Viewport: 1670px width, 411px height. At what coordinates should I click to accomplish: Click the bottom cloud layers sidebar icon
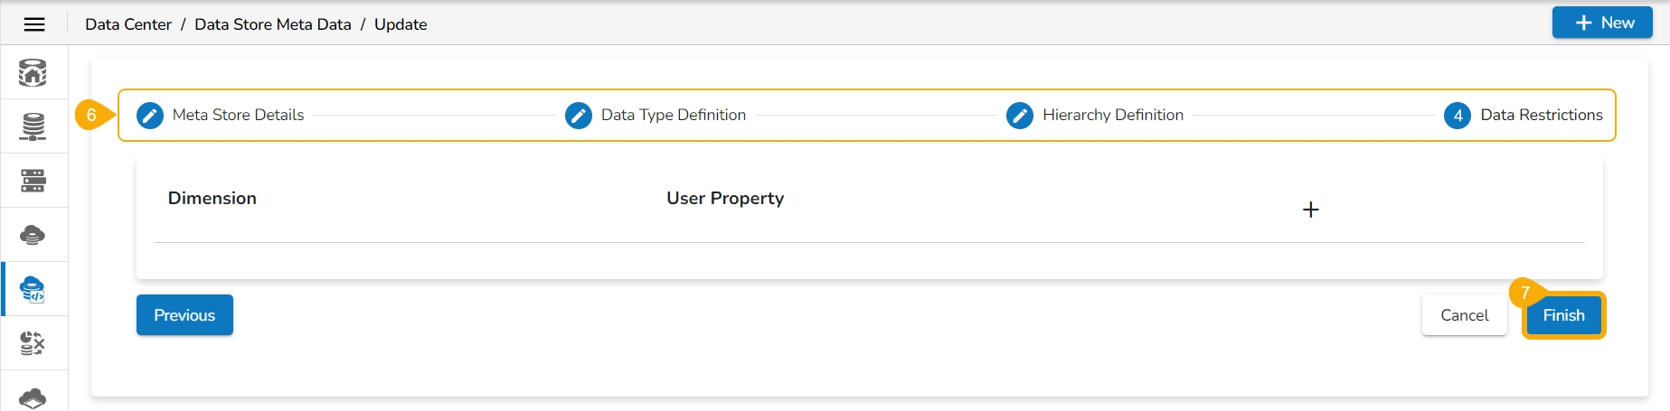pos(33,397)
